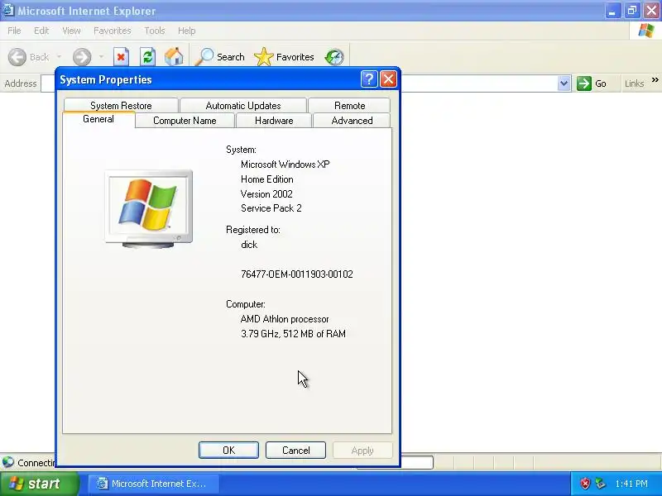Image resolution: width=662 pixels, height=496 pixels.
Task: Click the text 'AMD Athlon processor'
Action: click(x=285, y=319)
